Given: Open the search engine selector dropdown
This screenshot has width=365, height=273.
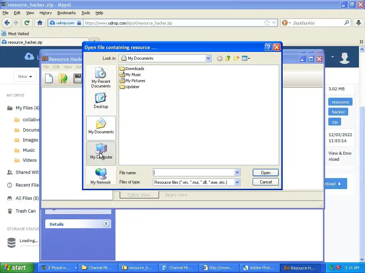Looking at the screenshot, I should click(x=286, y=23).
